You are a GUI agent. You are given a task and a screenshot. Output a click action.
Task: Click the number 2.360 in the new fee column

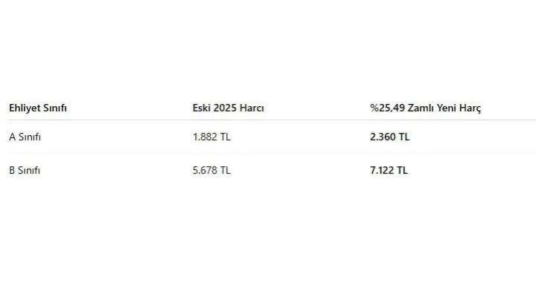click(383, 137)
